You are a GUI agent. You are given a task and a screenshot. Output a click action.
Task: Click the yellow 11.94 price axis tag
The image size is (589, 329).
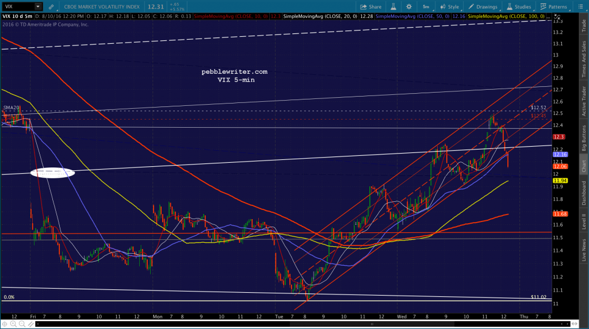click(x=560, y=181)
